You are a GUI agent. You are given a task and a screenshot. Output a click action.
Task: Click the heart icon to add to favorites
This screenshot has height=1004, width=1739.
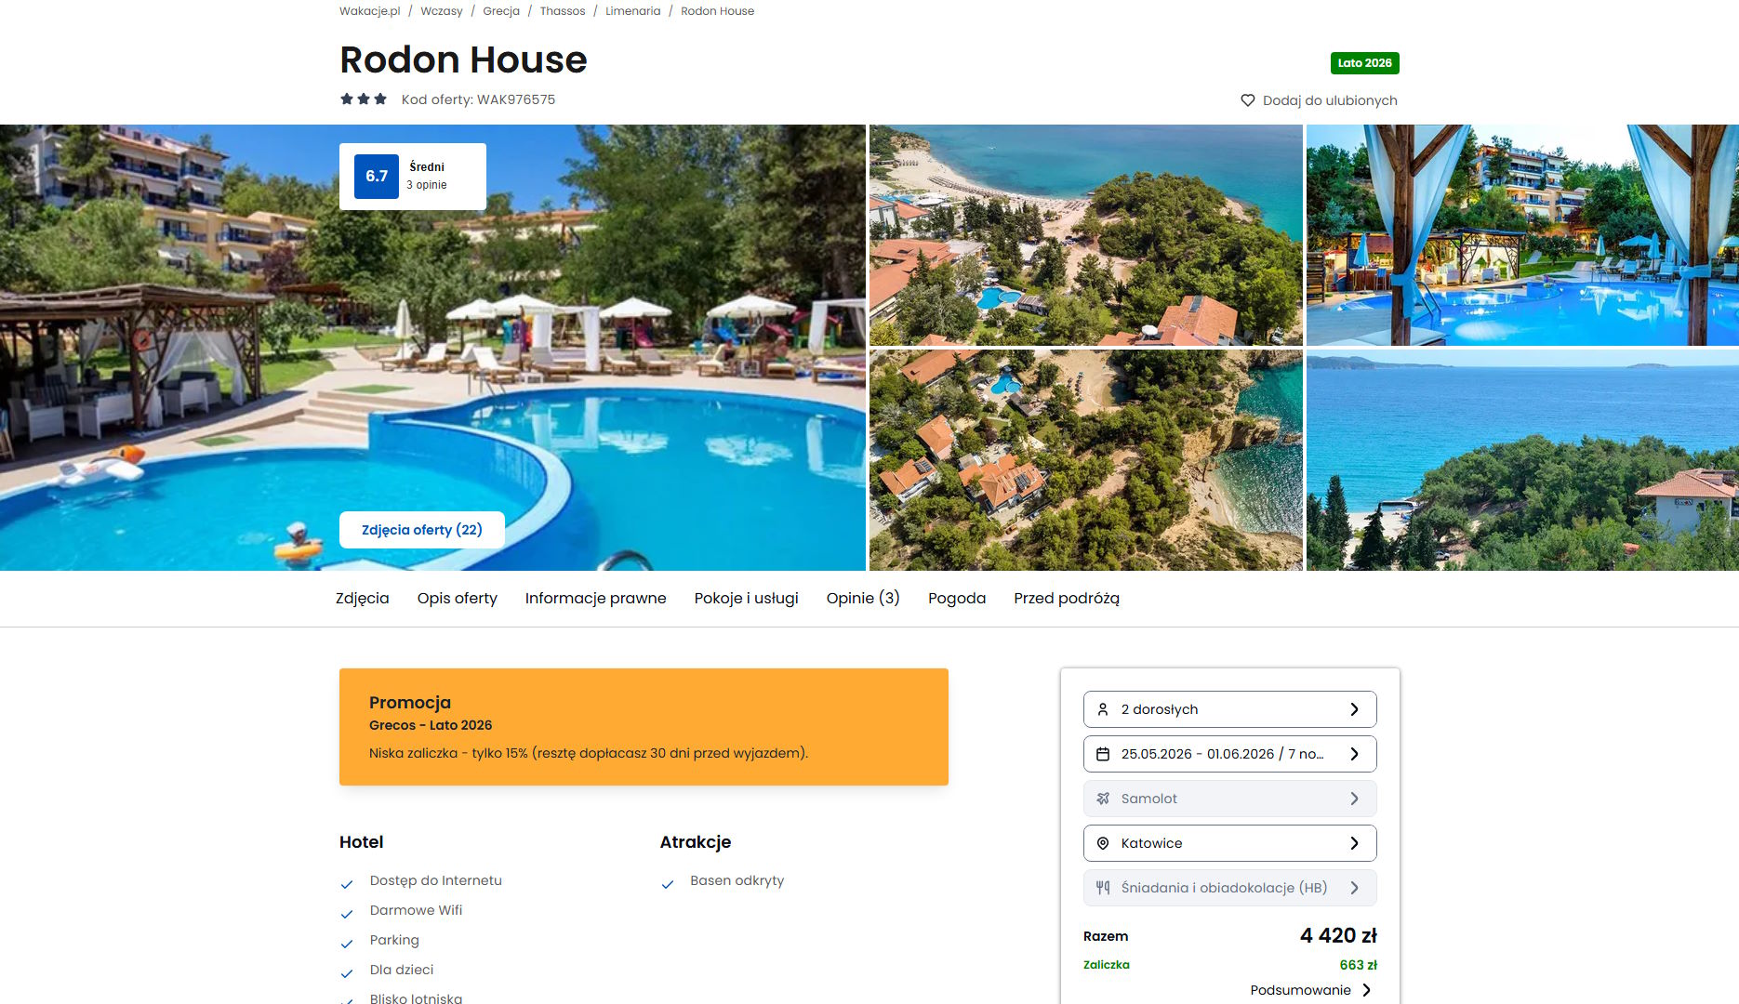[x=1248, y=100]
